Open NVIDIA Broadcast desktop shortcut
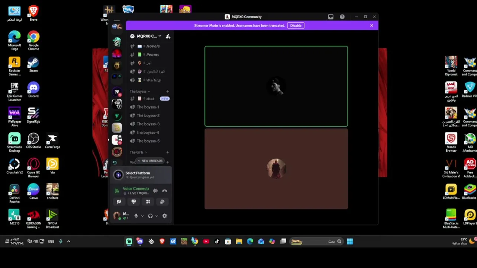 tap(52, 219)
